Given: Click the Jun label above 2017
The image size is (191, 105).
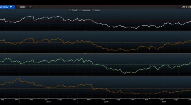Looking at the screenshot, I should click(46, 100).
